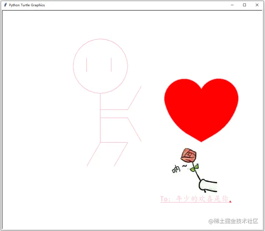Maximize the Python Turtle Graphics window

pyautogui.click(x=244, y=5)
